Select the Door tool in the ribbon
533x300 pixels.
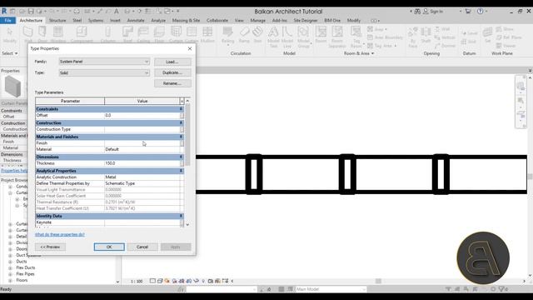click(x=42, y=35)
